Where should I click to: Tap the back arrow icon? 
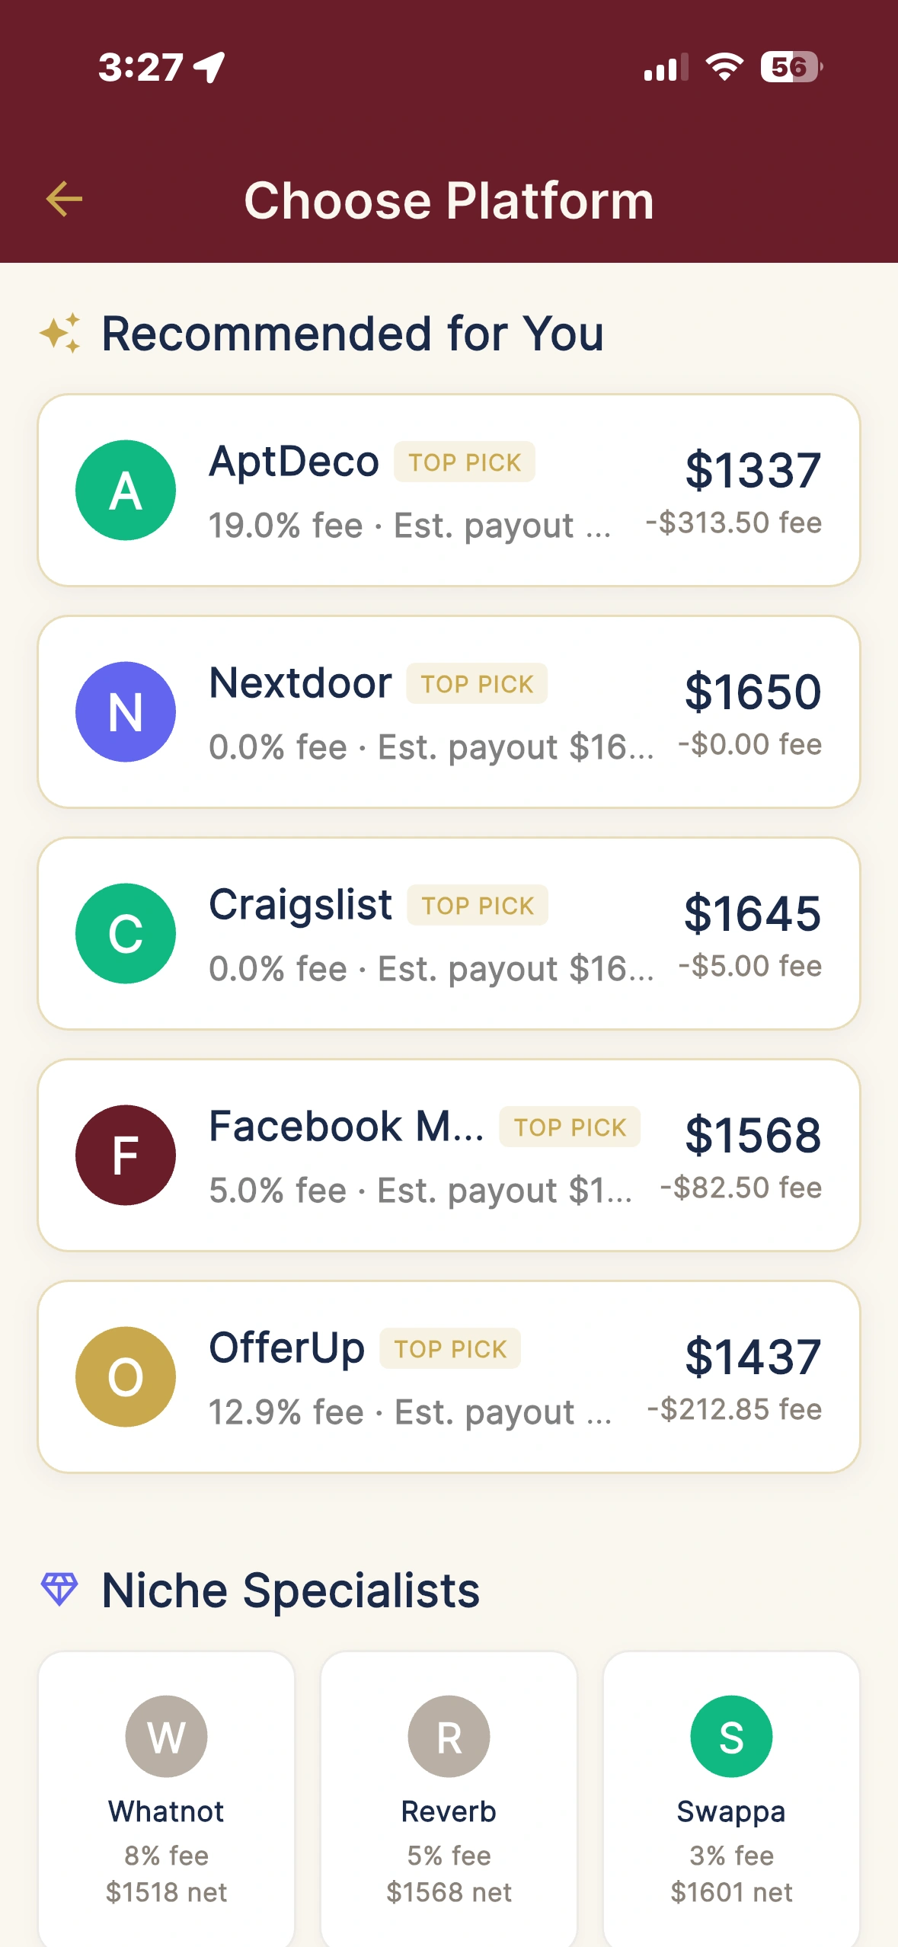(x=64, y=200)
